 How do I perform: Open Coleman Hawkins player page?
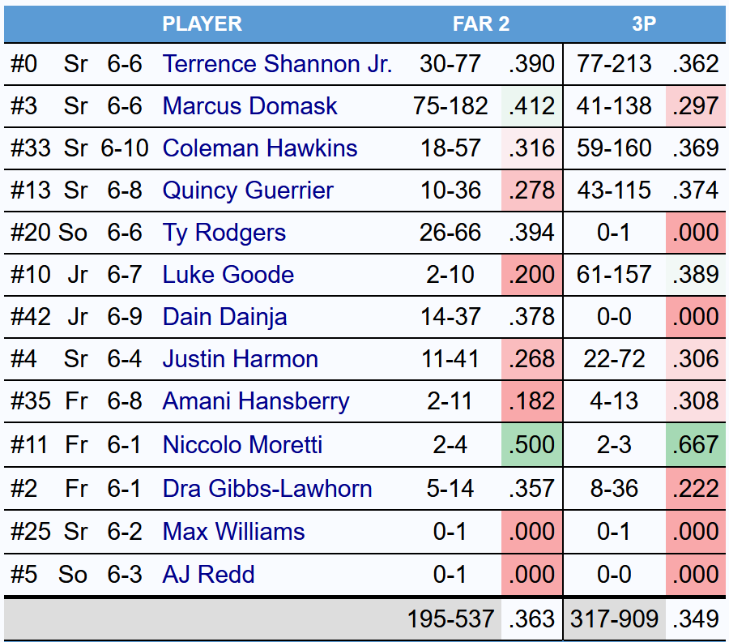[259, 148]
